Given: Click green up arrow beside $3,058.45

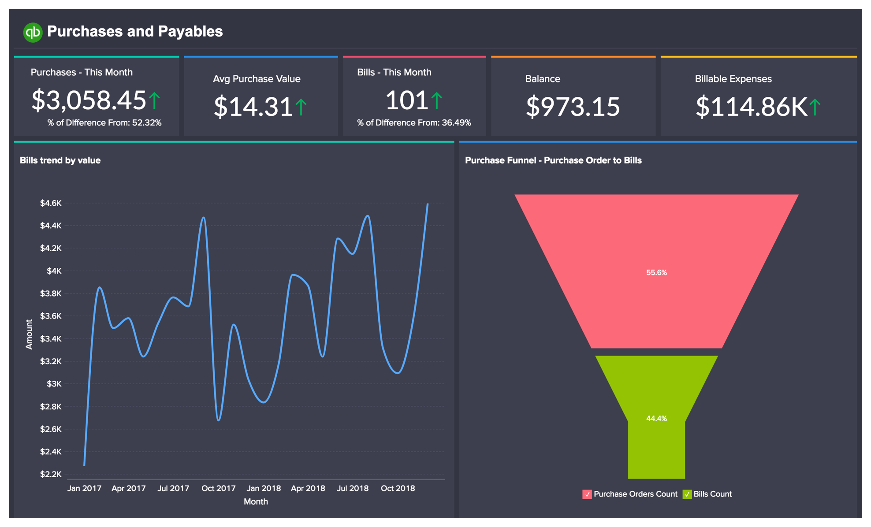Looking at the screenshot, I should point(154,100).
